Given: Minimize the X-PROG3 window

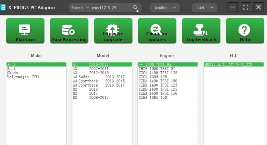Looking at the screenshot, I should tap(233, 7).
